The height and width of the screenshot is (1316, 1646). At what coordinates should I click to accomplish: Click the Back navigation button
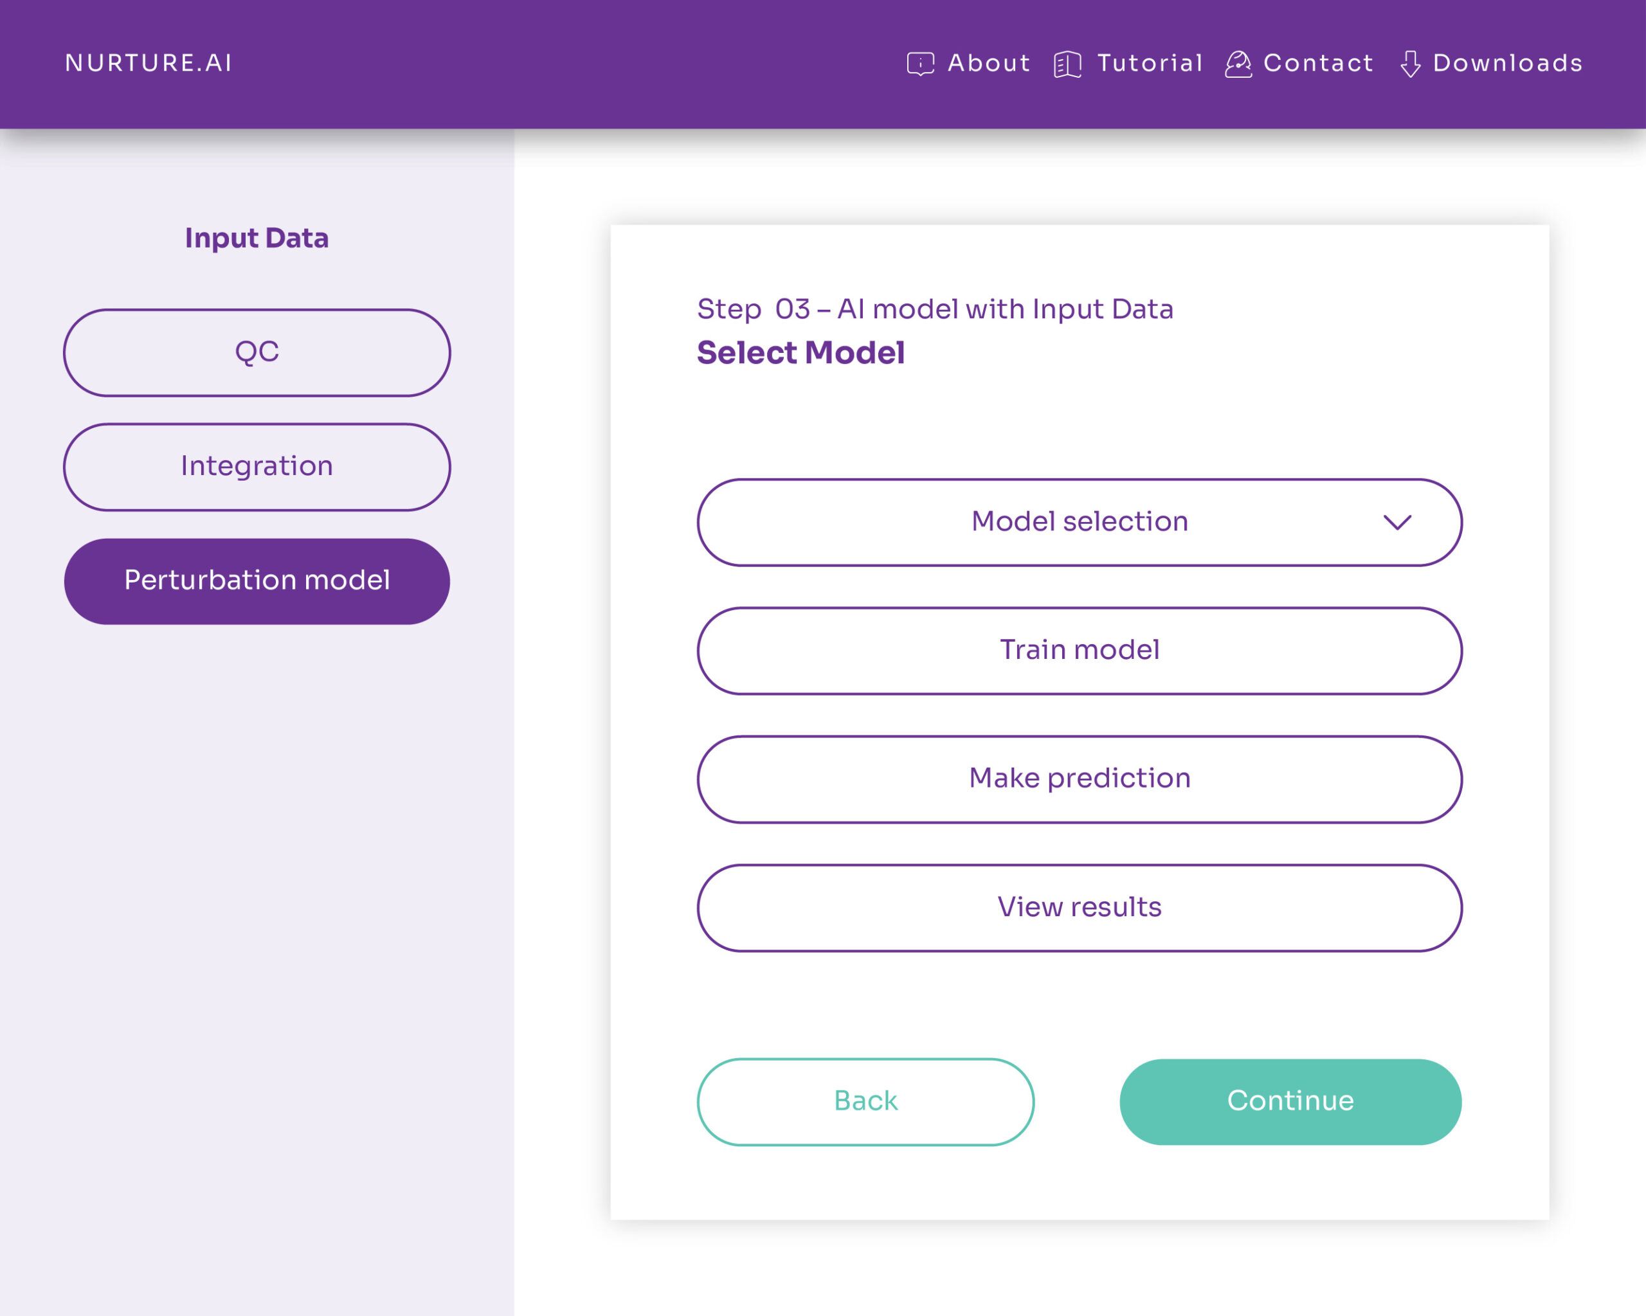click(x=865, y=1101)
